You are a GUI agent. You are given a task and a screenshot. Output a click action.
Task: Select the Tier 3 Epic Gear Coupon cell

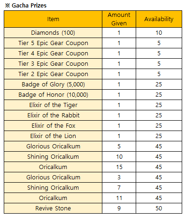[53, 64]
